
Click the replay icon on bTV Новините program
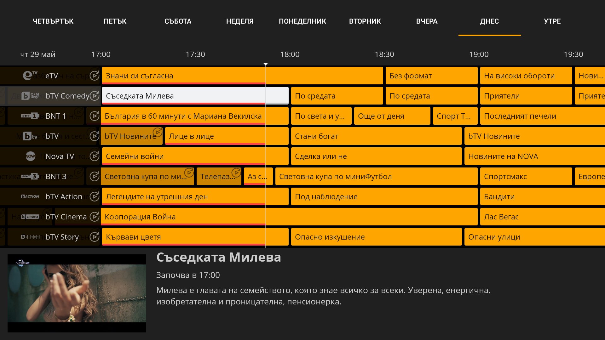[x=157, y=132]
